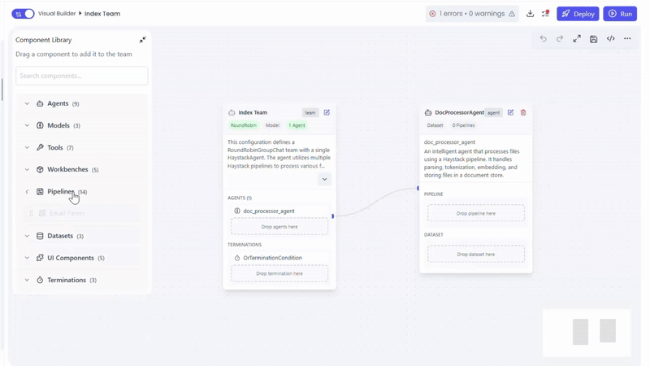Click the Deploy button

pyautogui.click(x=578, y=14)
